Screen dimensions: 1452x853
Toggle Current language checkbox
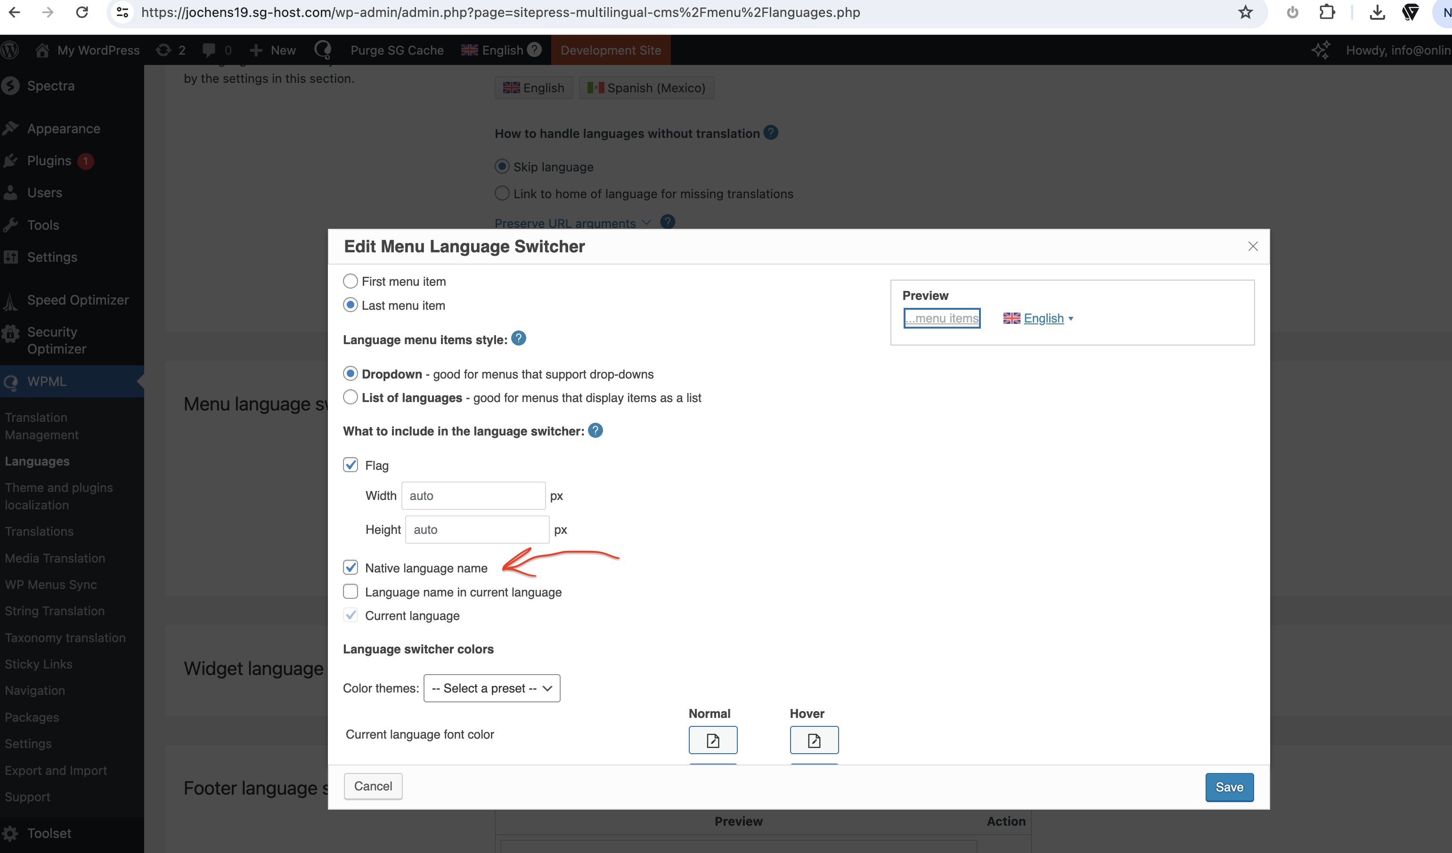click(x=351, y=615)
